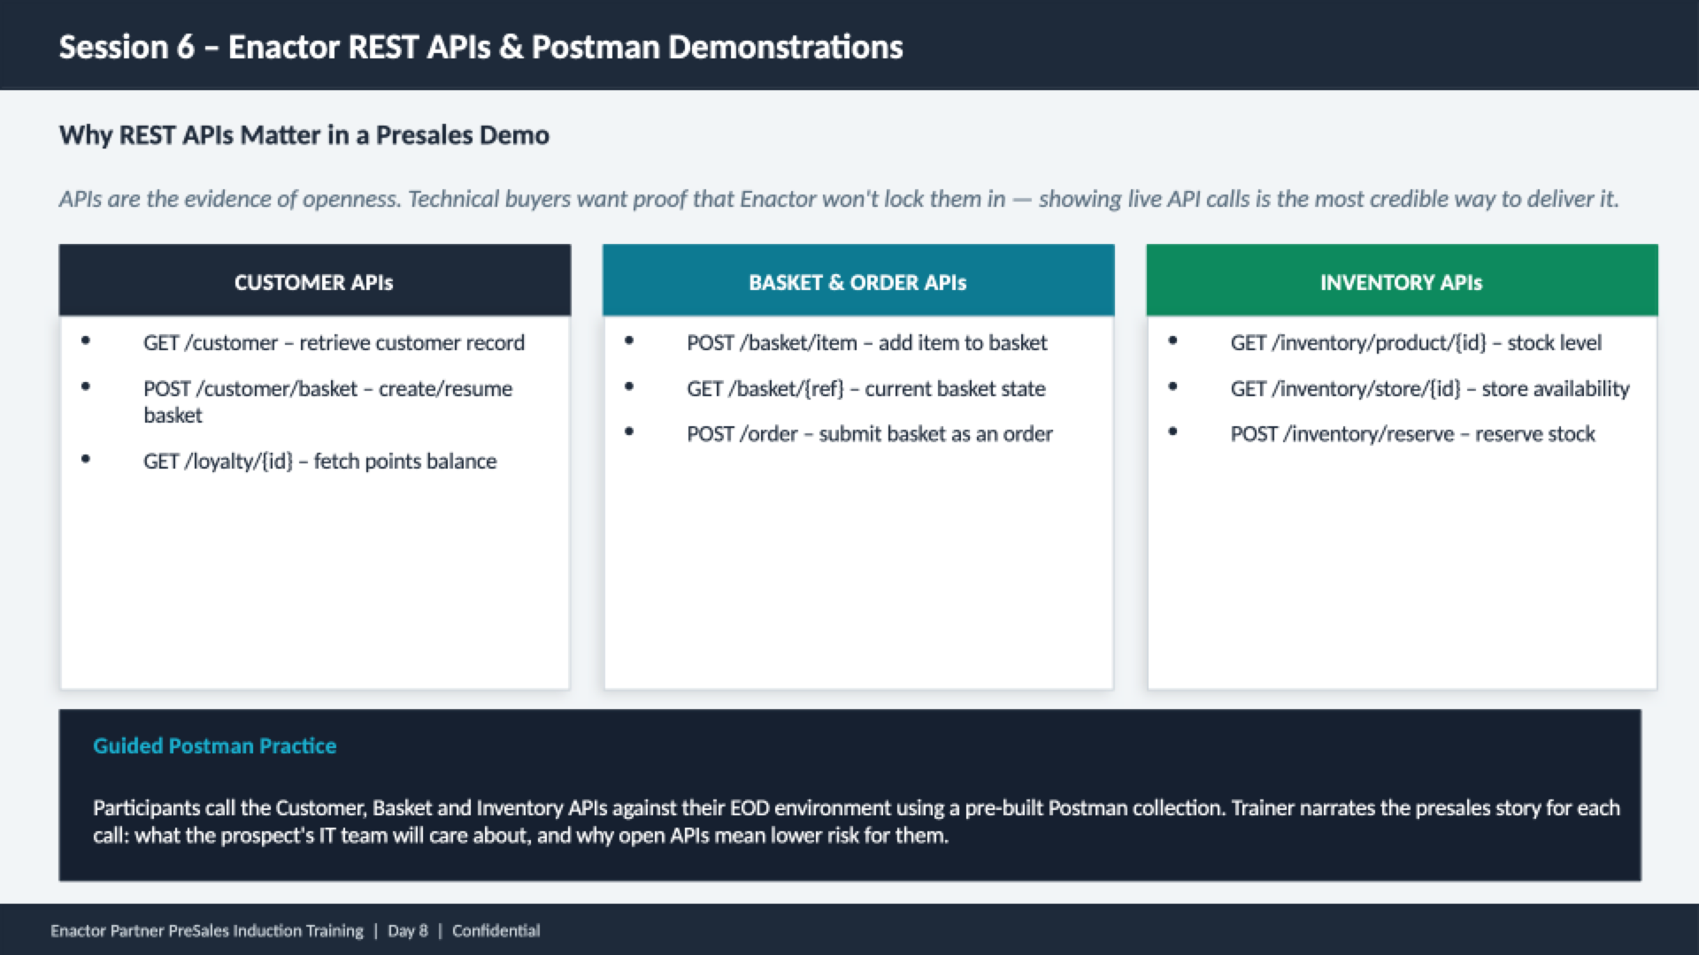The height and width of the screenshot is (955, 1699).
Task: Click the GET /inventory/product/{id} stock level item
Action: pyautogui.click(x=1417, y=343)
